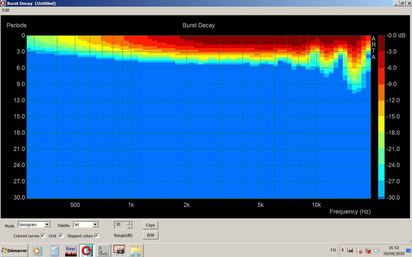Open the volume speaker tray icon

pyautogui.click(x=377, y=250)
